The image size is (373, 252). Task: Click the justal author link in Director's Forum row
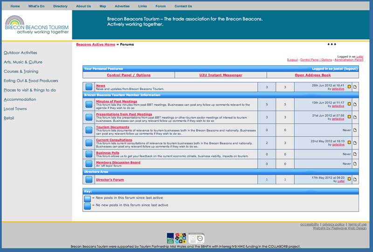tap(341, 181)
